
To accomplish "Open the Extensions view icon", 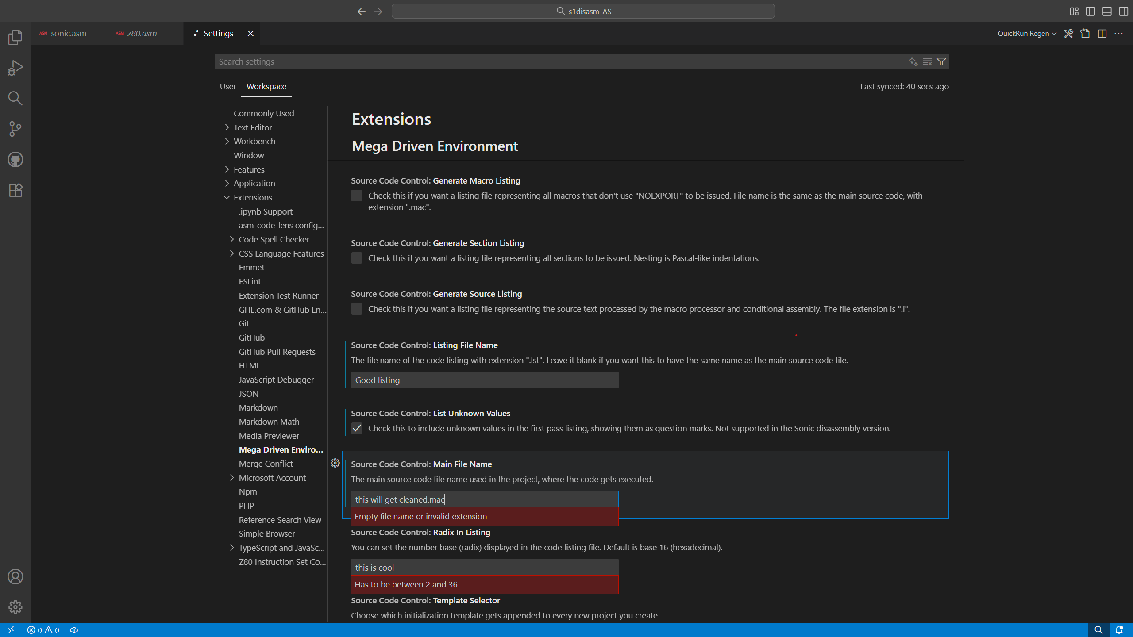I will pyautogui.click(x=15, y=190).
